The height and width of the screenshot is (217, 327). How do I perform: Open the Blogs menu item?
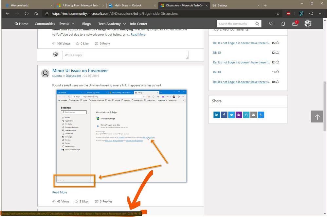(x=86, y=24)
